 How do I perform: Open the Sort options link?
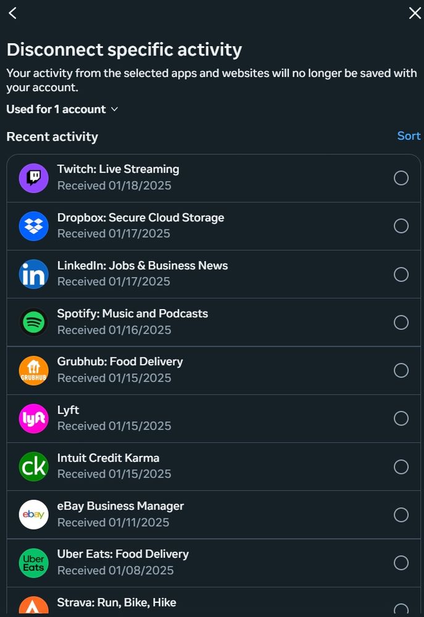tap(409, 136)
